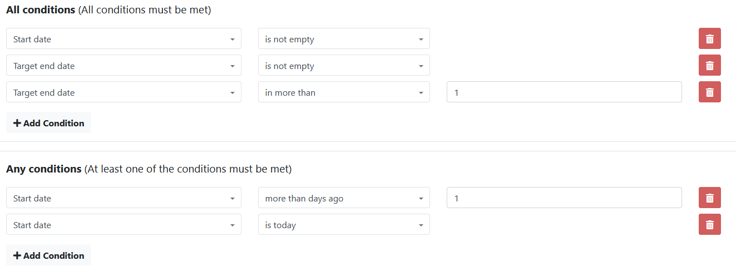Open field dropdown of Target end date is not empty row

click(124, 66)
